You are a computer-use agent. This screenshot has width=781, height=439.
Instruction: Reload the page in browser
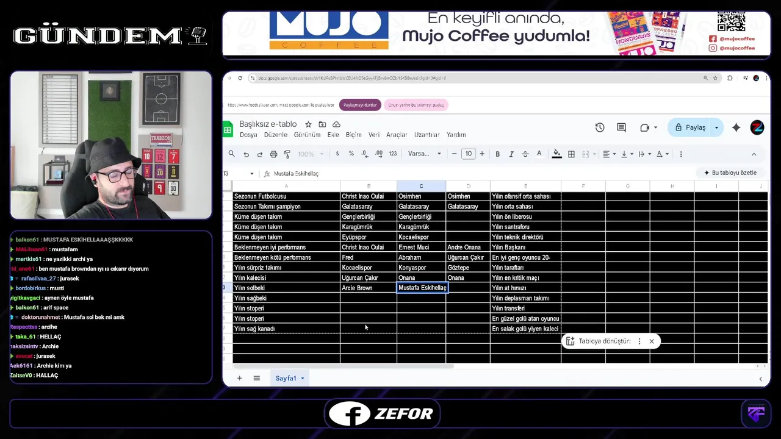pyautogui.click(x=240, y=78)
